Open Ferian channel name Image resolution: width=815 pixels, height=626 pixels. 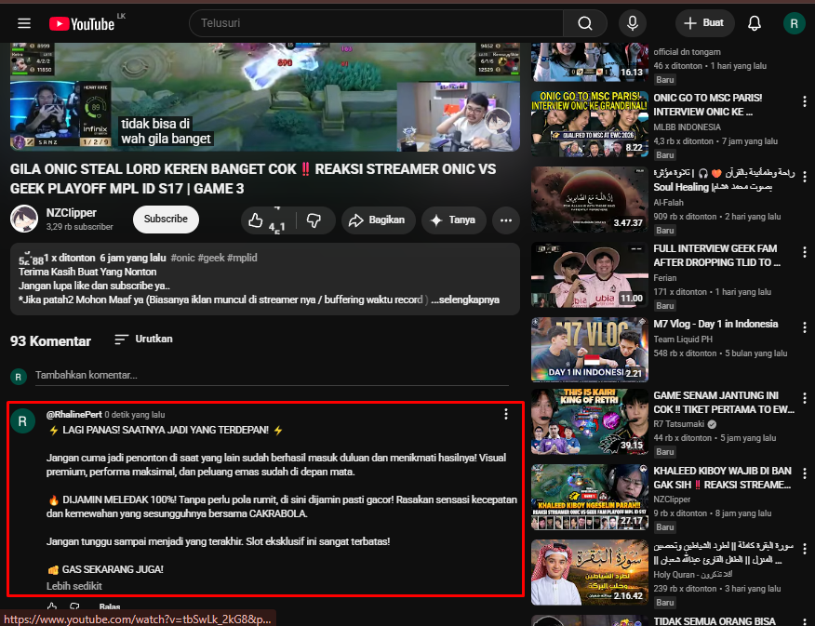665,278
